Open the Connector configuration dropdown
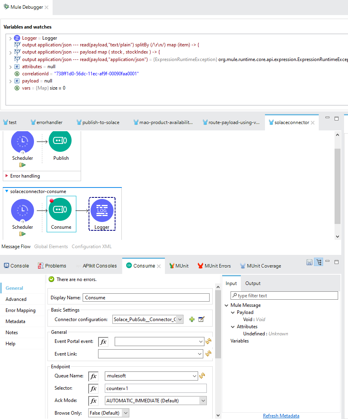The height and width of the screenshot is (419, 348). [180, 320]
